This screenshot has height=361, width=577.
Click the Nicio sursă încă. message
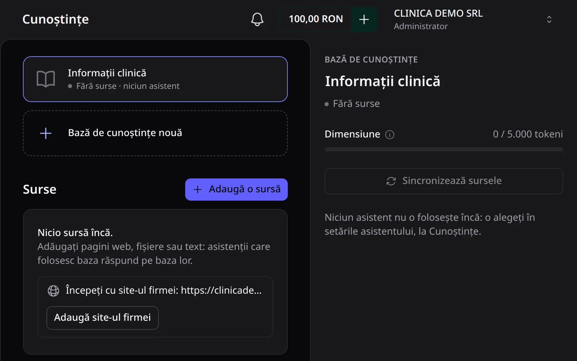tap(75, 233)
